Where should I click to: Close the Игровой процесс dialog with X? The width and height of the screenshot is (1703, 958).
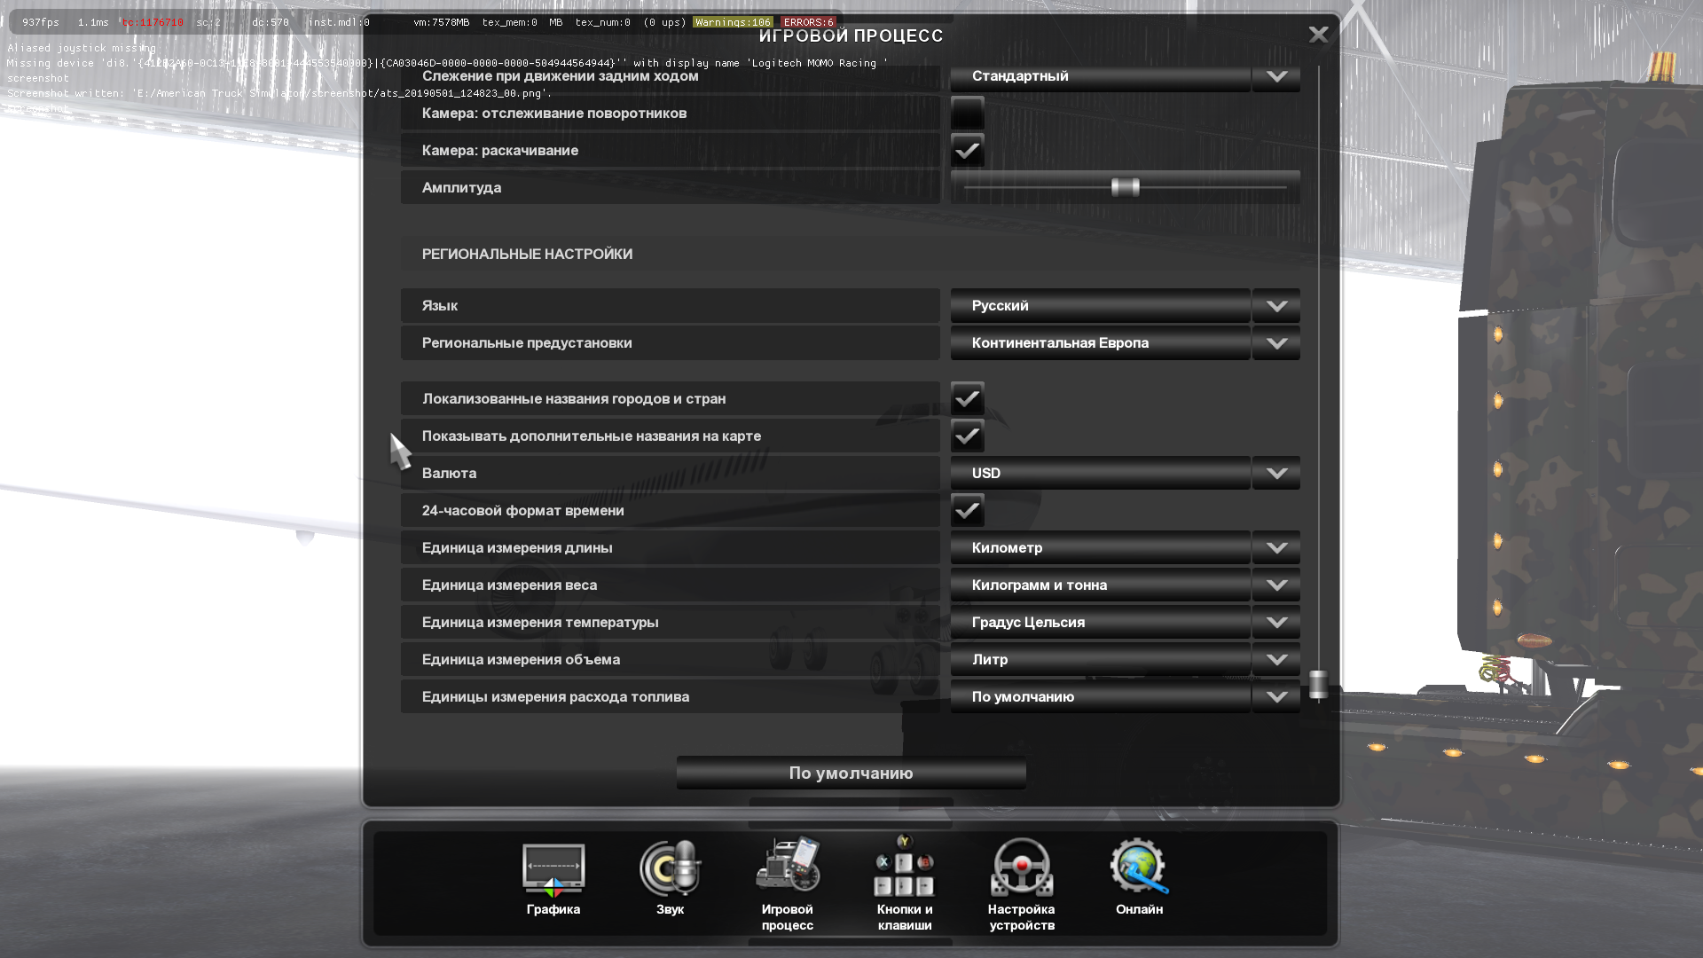[x=1318, y=35]
